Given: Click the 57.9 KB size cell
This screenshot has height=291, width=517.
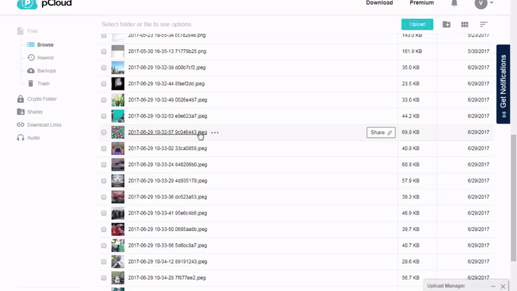Looking at the screenshot, I should 410,180.
